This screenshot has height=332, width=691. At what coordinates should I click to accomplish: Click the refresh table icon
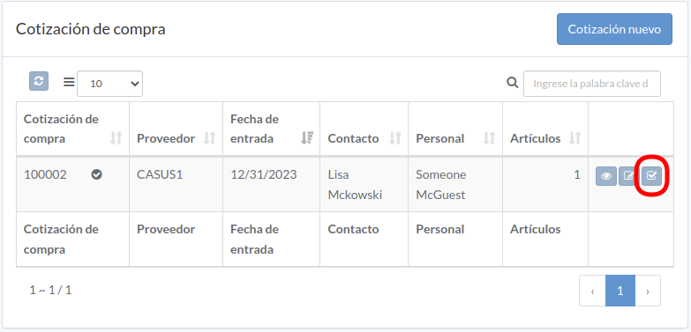pos(39,81)
